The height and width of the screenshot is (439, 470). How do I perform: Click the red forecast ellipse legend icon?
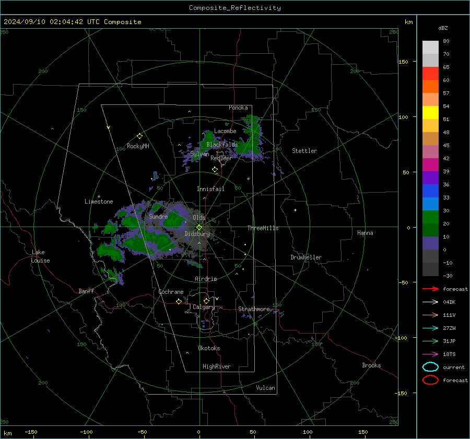pyautogui.click(x=430, y=380)
